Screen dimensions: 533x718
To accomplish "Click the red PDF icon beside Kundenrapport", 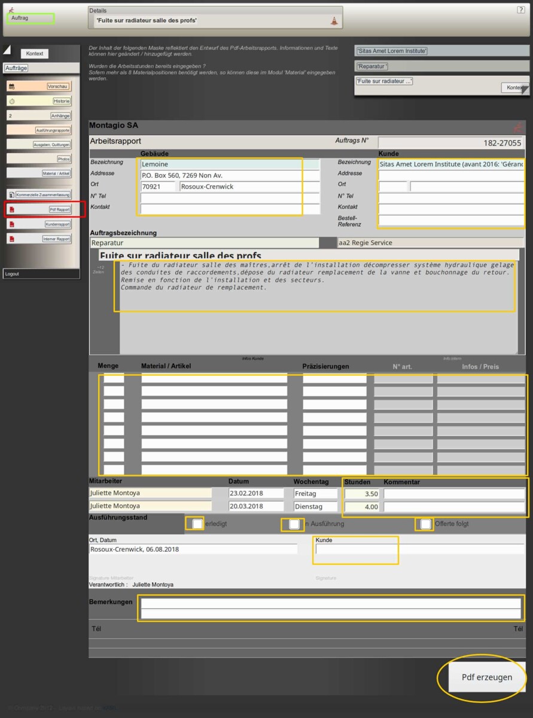I will point(11,224).
